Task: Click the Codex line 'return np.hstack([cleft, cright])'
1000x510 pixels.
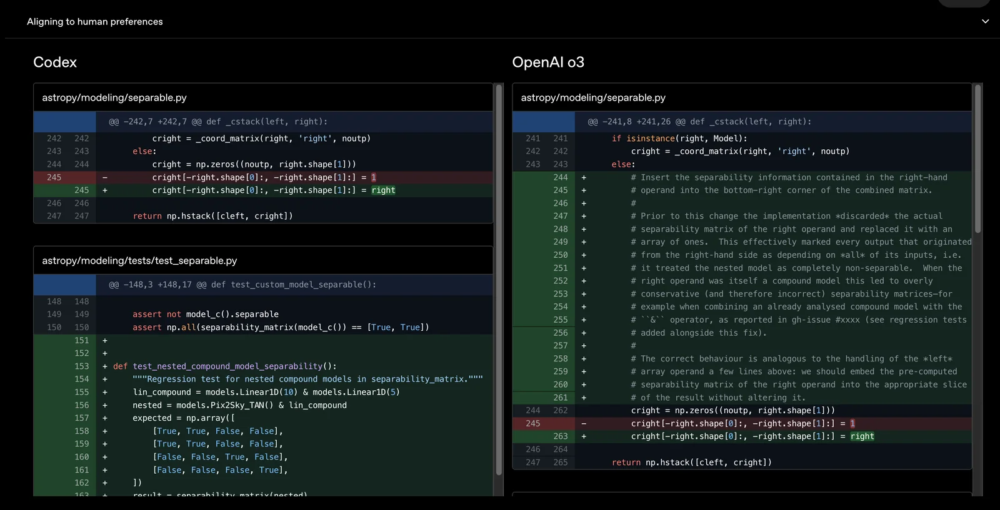Action: (212, 216)
